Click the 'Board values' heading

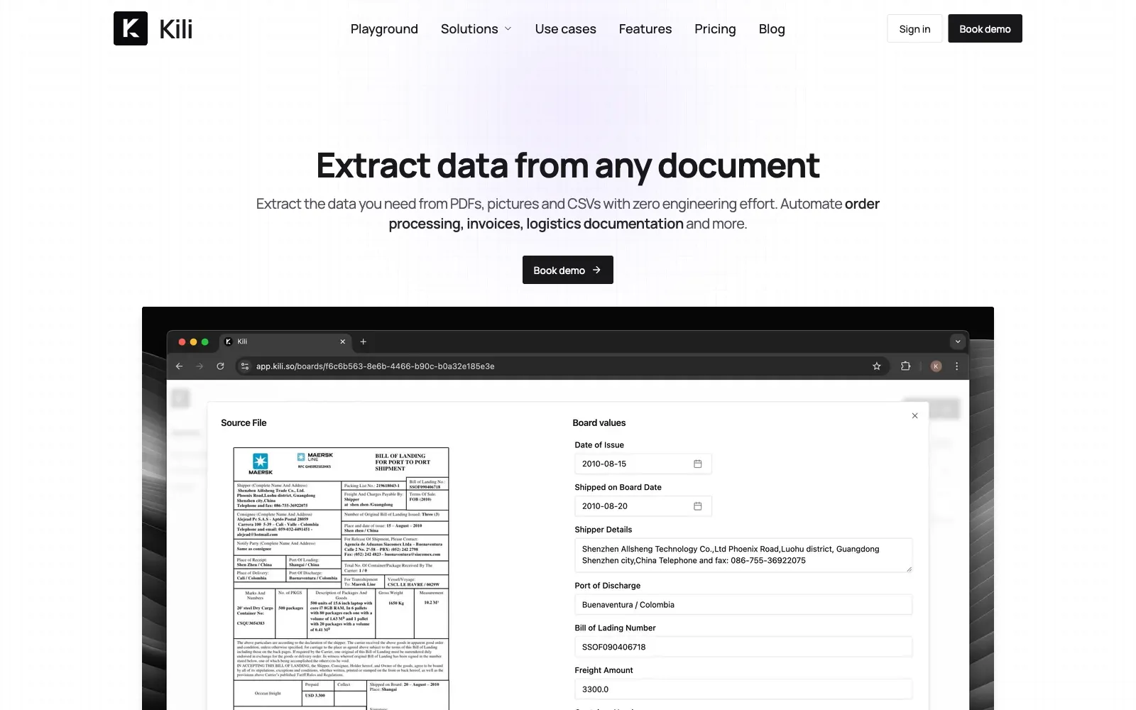pyautogui.click(x=599, y=422)
